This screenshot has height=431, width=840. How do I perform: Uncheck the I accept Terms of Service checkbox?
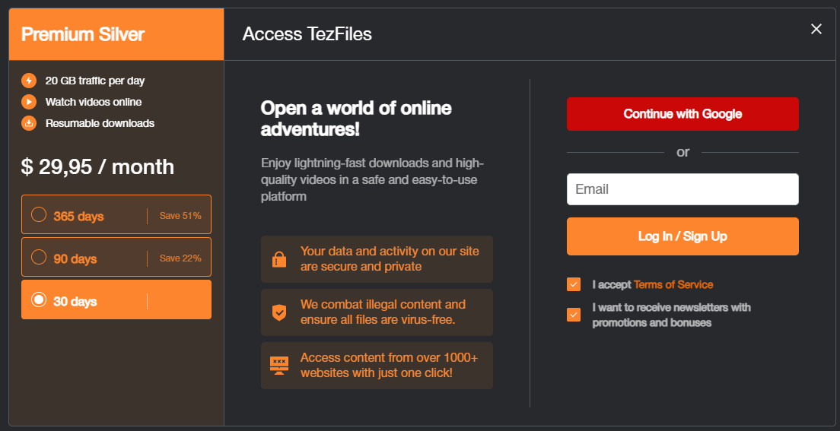coord(574,284)
